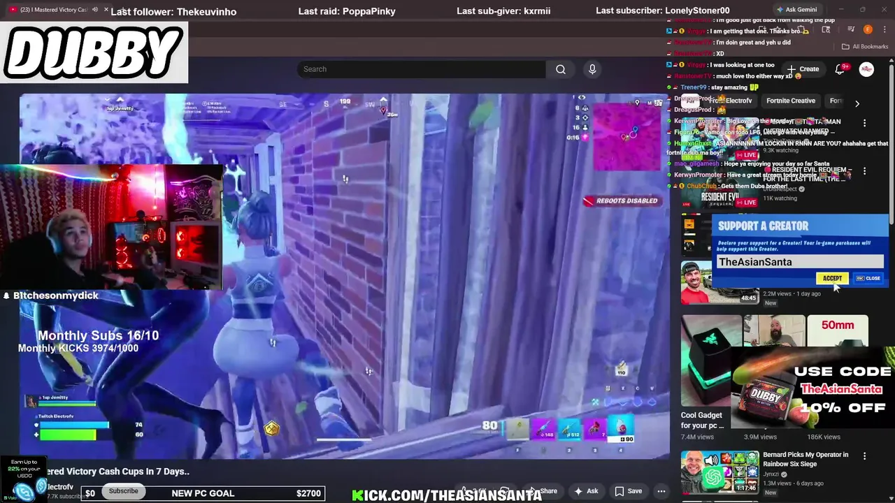
Task: Click ACCEPT in Support a Creator dialog
Action: [832, 278]
